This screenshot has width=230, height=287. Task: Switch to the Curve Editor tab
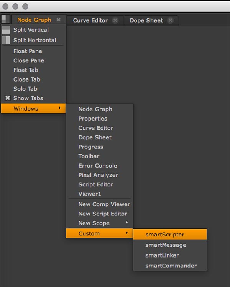(x=90, y=20)
